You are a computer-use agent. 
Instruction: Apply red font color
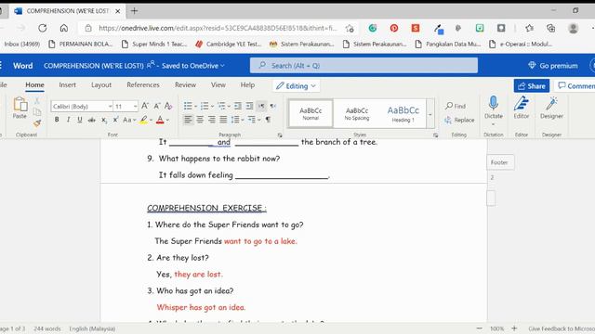[x=160, y=120]
